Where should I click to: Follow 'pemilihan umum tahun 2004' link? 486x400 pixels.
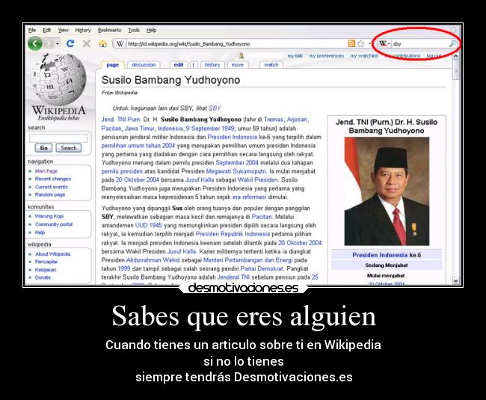click(x=138, y=146)
